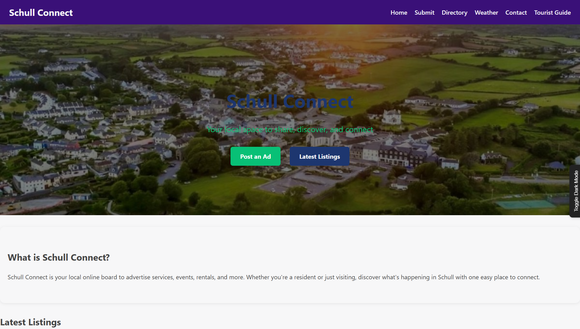The height and width of the screenshot is (329, 580).
Task: Click the word 'Connect' in the navbar logo
Action: coord(55,13)
